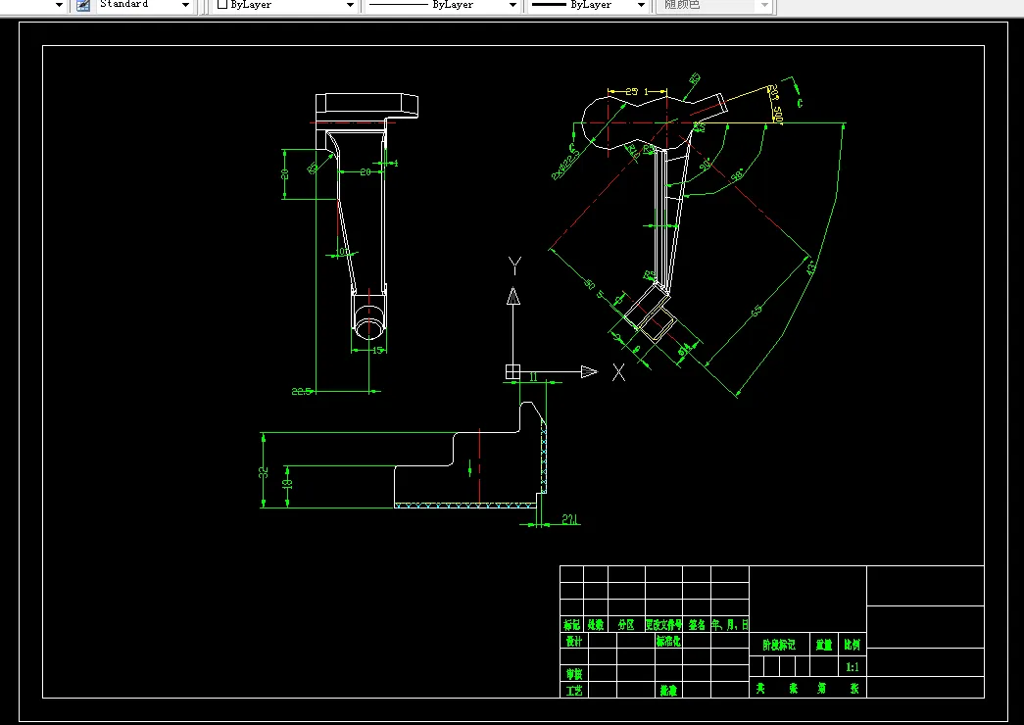The width and height of the screenshot is (1024, 725).
Task: Open the ByLayer lineweight control dropdown
Action: [x=641, y=5]
